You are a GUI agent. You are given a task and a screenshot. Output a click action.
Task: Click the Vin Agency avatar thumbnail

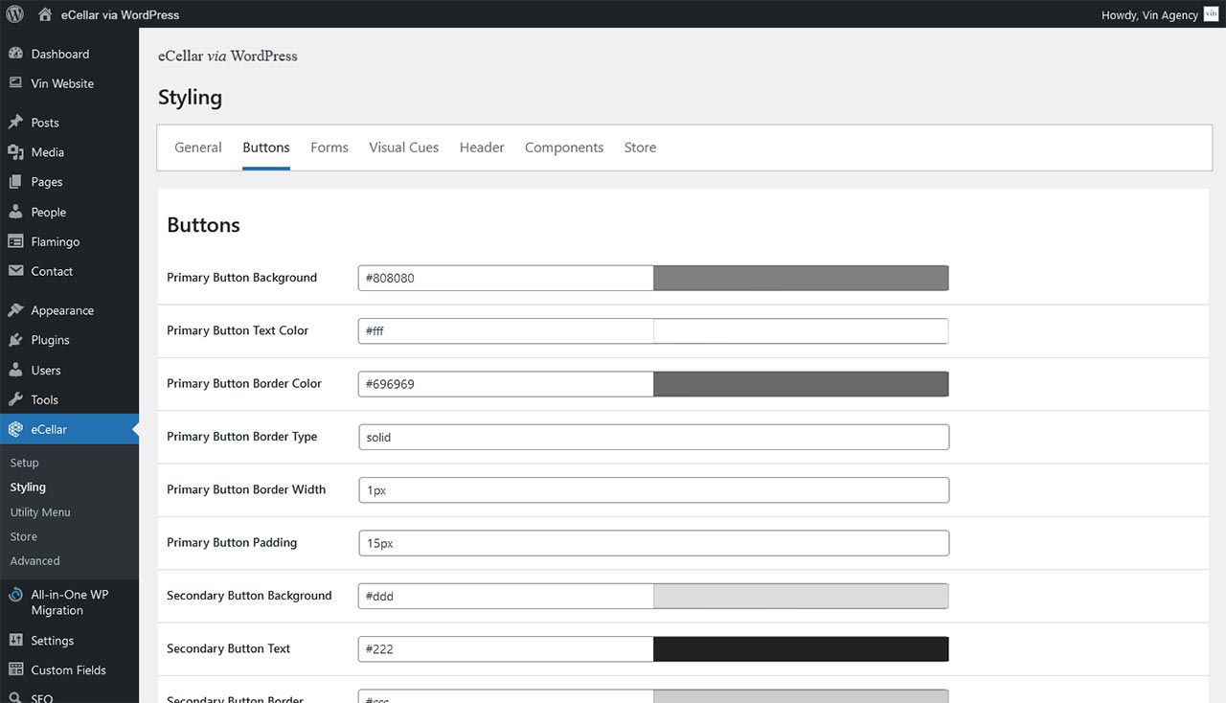[x=1211, y=14]
